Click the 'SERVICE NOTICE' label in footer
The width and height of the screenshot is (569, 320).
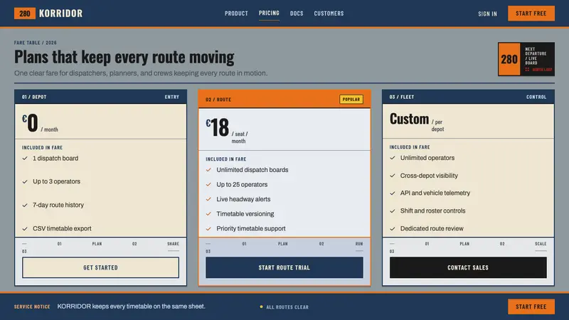pos(32,306)
